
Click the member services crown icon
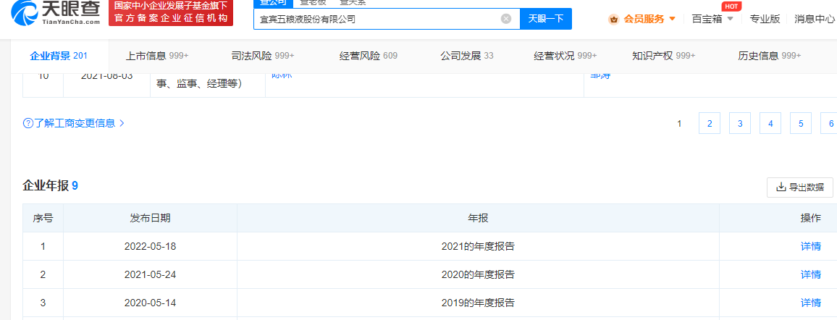[x=613, y=19]
